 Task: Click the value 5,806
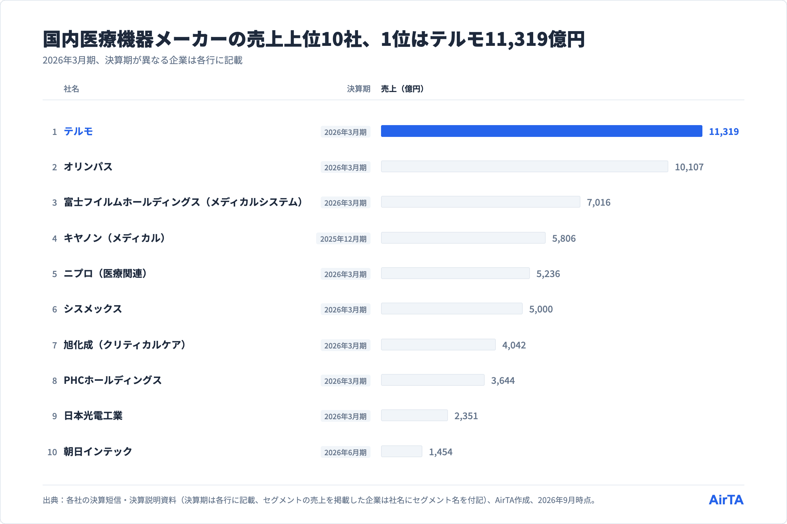[564, 239]
